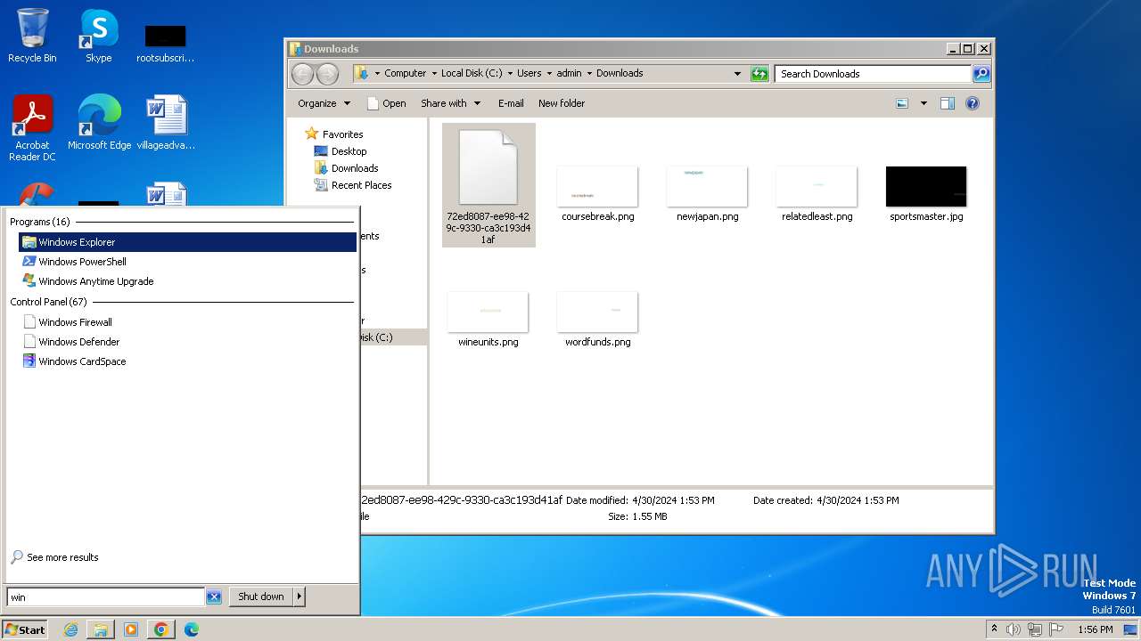1141x641 pixels.
Task: Launch Skype from the desktop
Action: click(98, 36)
